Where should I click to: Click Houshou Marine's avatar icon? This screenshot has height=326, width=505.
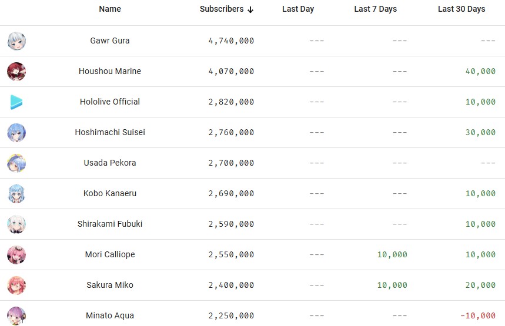pos(16,72)
